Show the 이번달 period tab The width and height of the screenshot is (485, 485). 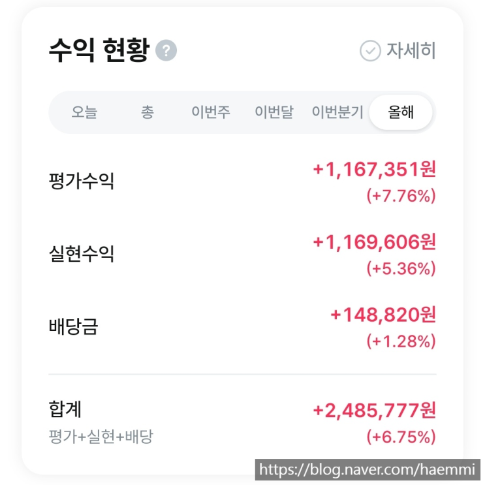[x=274, y=112]
